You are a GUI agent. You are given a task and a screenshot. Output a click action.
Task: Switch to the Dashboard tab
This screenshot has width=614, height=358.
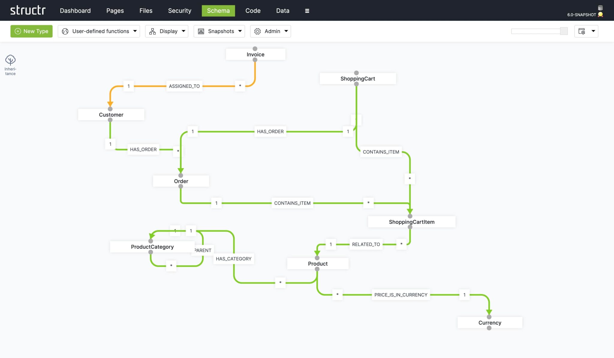75,11
